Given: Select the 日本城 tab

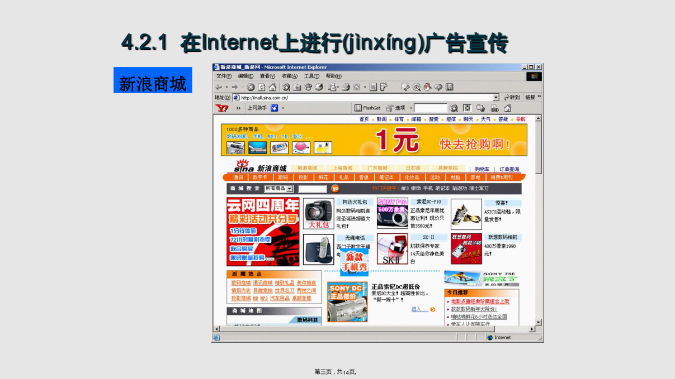Looking at the screenshot, I should pyautogui.click(x=413, y=168).
